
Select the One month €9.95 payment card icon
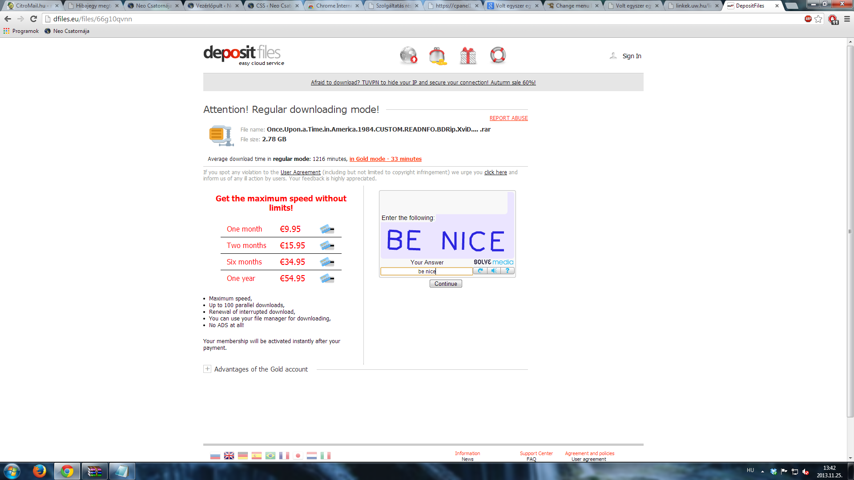pyautogui.click(x=327, y=229)
